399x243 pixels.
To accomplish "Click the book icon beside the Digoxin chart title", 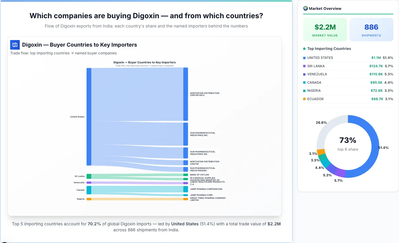I will 15,45.
